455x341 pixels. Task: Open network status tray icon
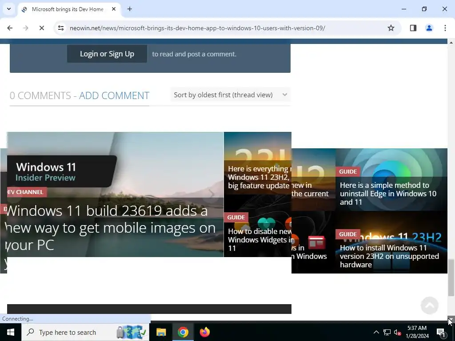(387, 332)
